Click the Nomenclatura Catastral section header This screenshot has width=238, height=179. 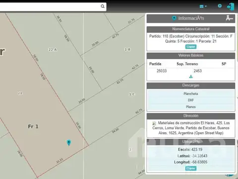191,29
